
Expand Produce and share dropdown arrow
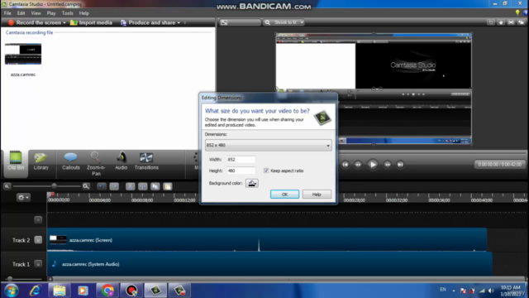pyautogui.click(x=179, y=22)
